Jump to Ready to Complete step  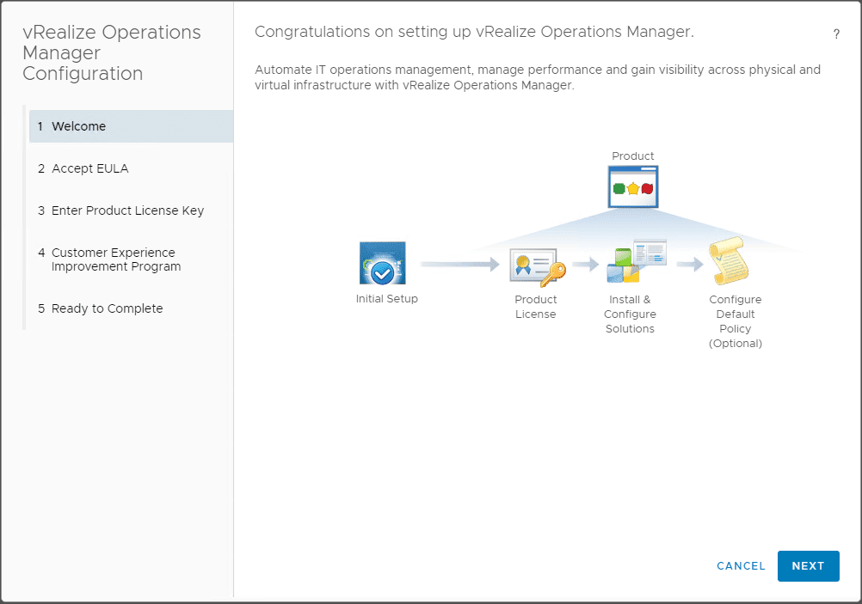click(x=107, y=308)
